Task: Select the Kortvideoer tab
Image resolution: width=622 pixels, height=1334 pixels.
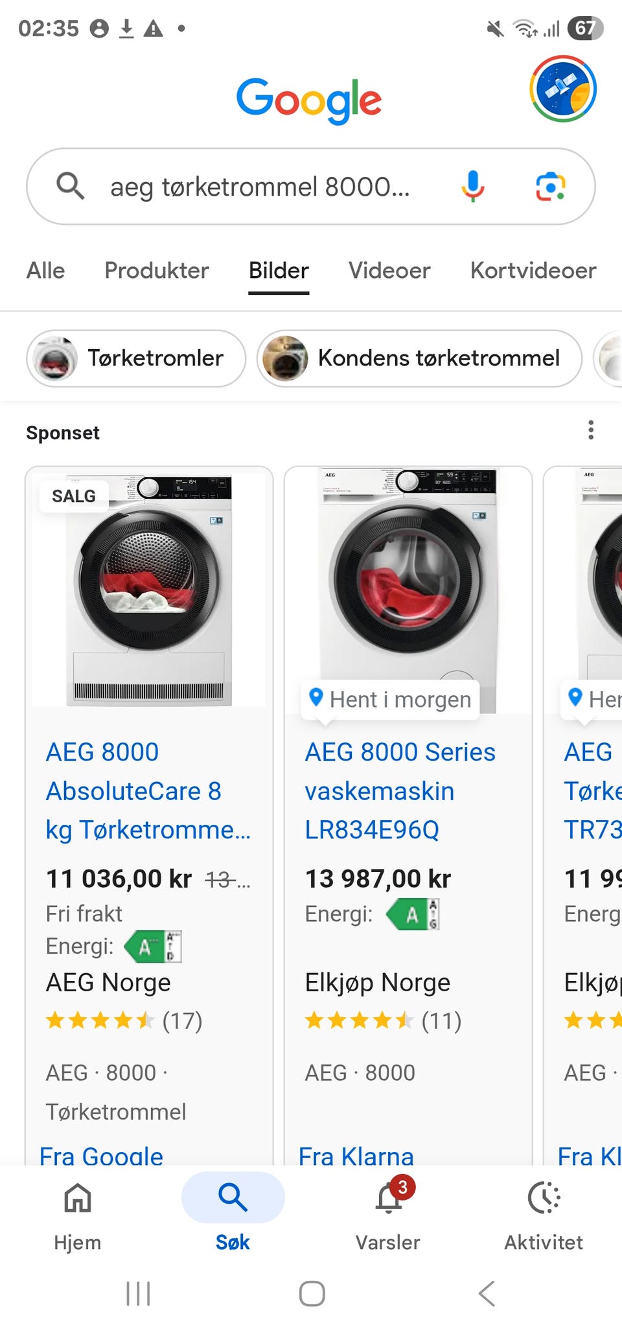Action: [533, 271]
